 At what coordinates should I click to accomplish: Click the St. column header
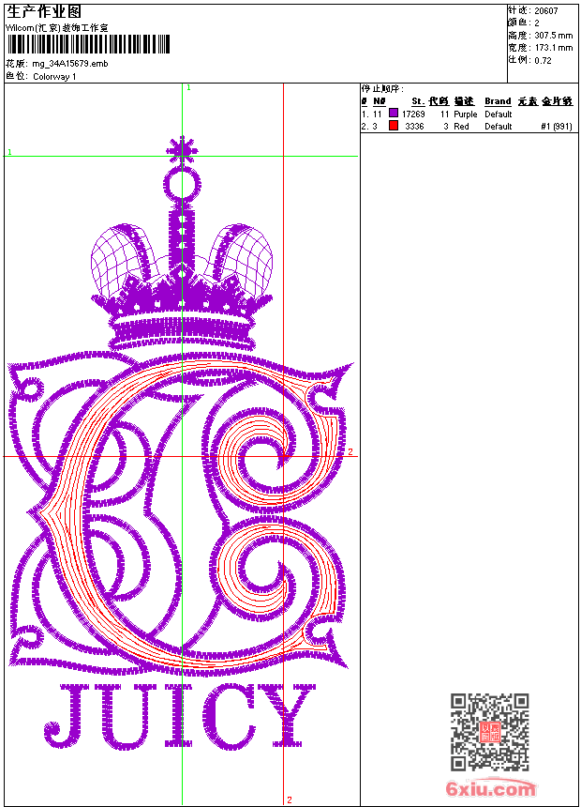click(418, 101)
